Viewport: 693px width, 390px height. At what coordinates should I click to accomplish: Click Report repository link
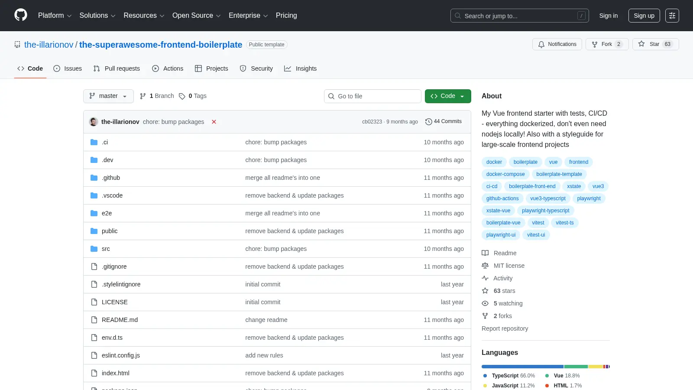(x=505, y=328)
